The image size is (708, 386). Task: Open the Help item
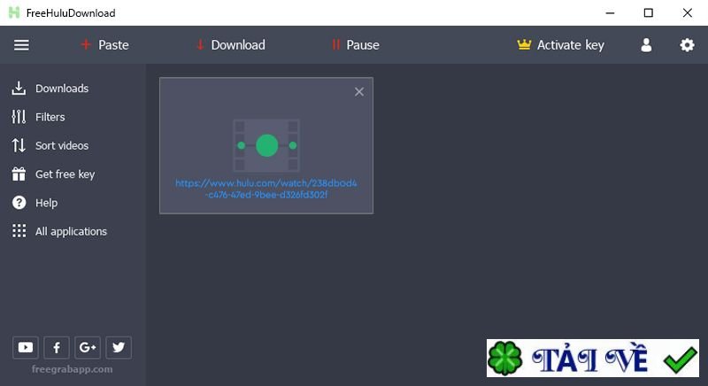point(35,203)
